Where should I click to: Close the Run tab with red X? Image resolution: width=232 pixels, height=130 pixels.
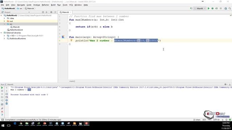point(2,112)
